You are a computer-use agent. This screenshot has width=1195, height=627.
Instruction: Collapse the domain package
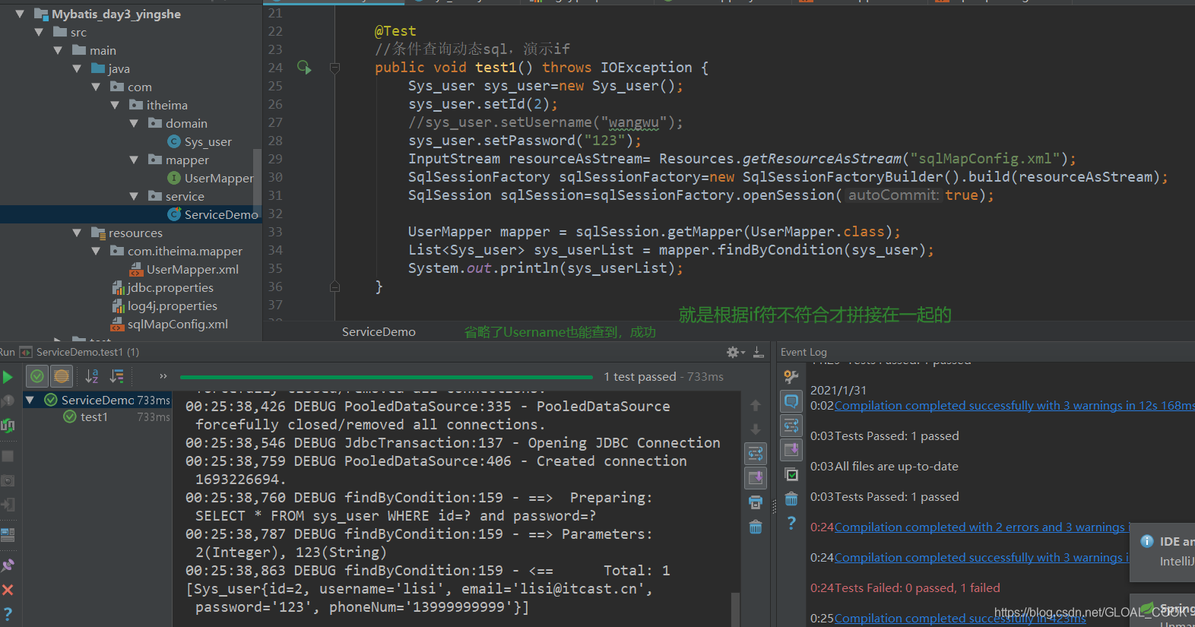134,123
